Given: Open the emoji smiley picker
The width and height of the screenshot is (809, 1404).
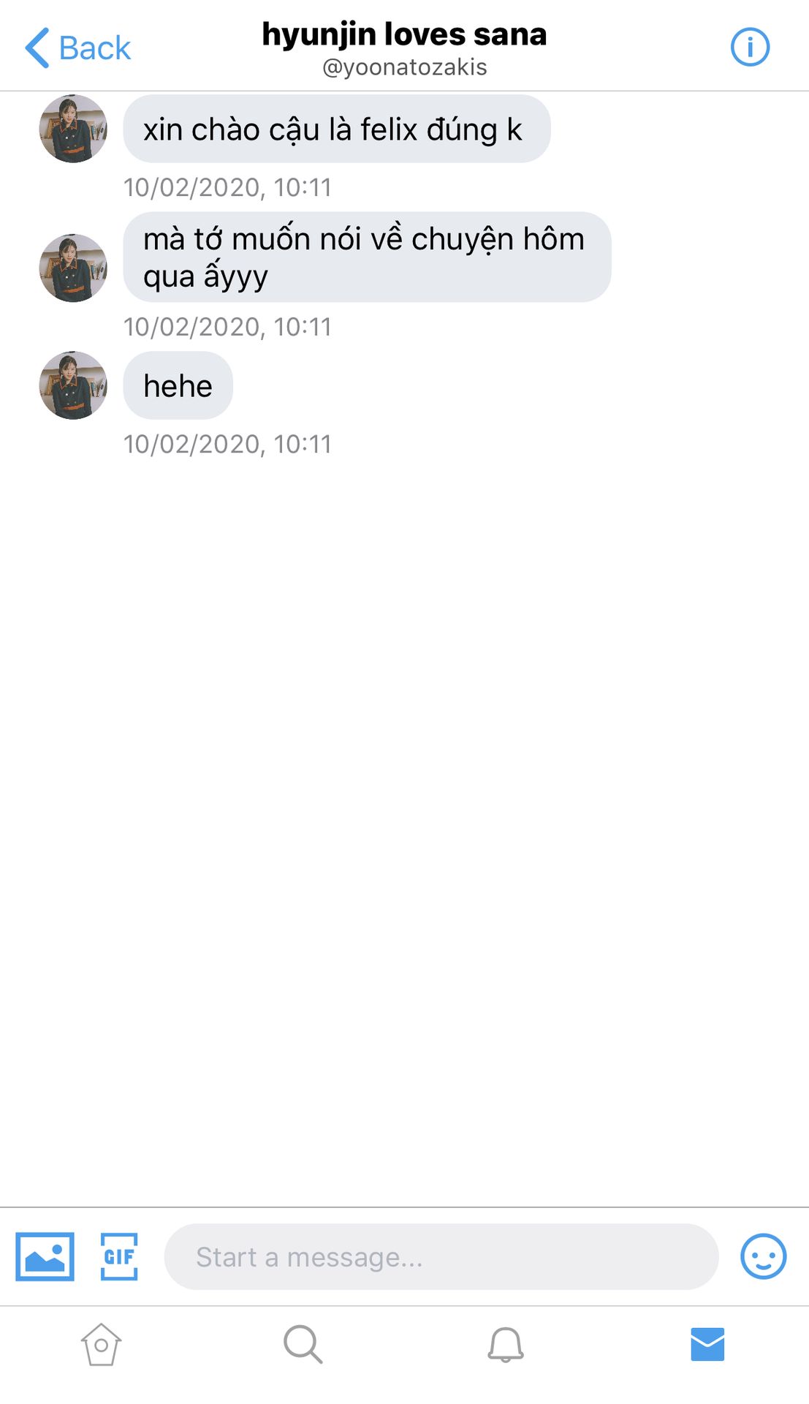Looking at the screenshot, I should [x=763, y=1256].
